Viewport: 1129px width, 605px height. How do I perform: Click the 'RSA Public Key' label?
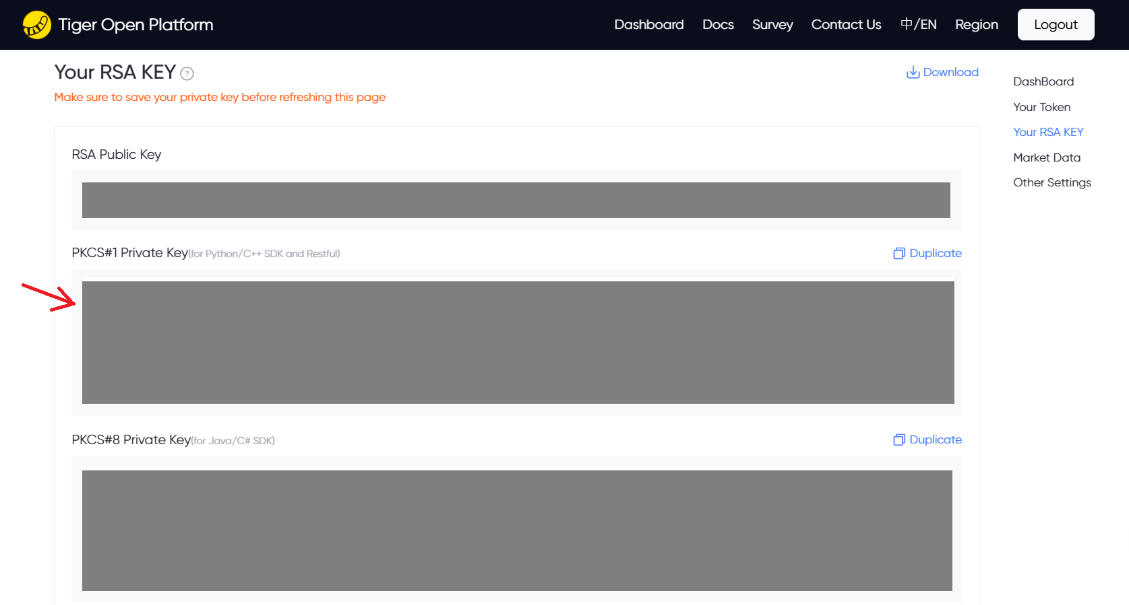(x=117, y=154)
